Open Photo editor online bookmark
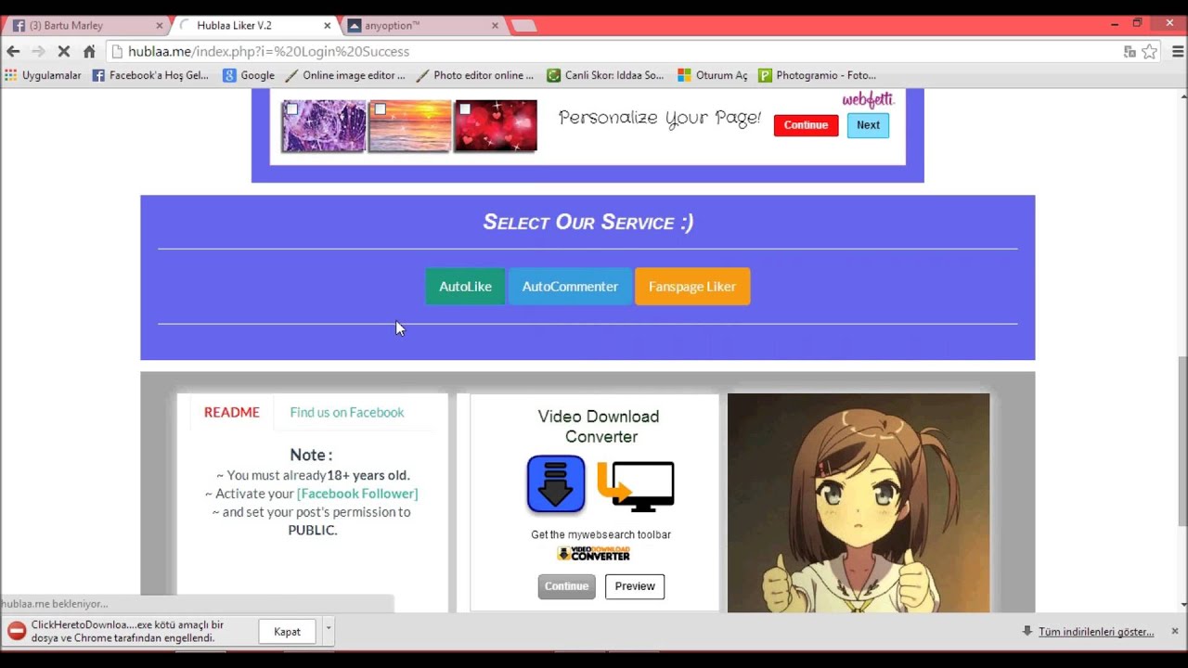 point(475,75)
